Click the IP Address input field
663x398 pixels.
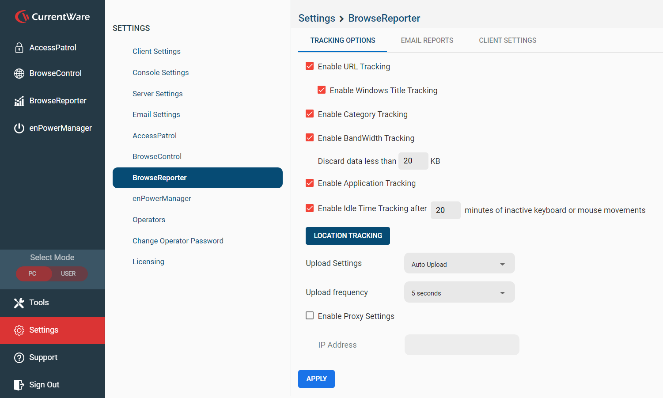(x=462, y=345)
